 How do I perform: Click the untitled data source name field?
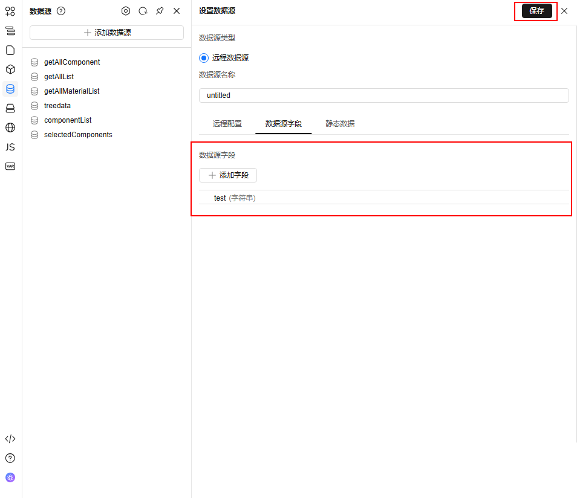[x=383, y=95]
